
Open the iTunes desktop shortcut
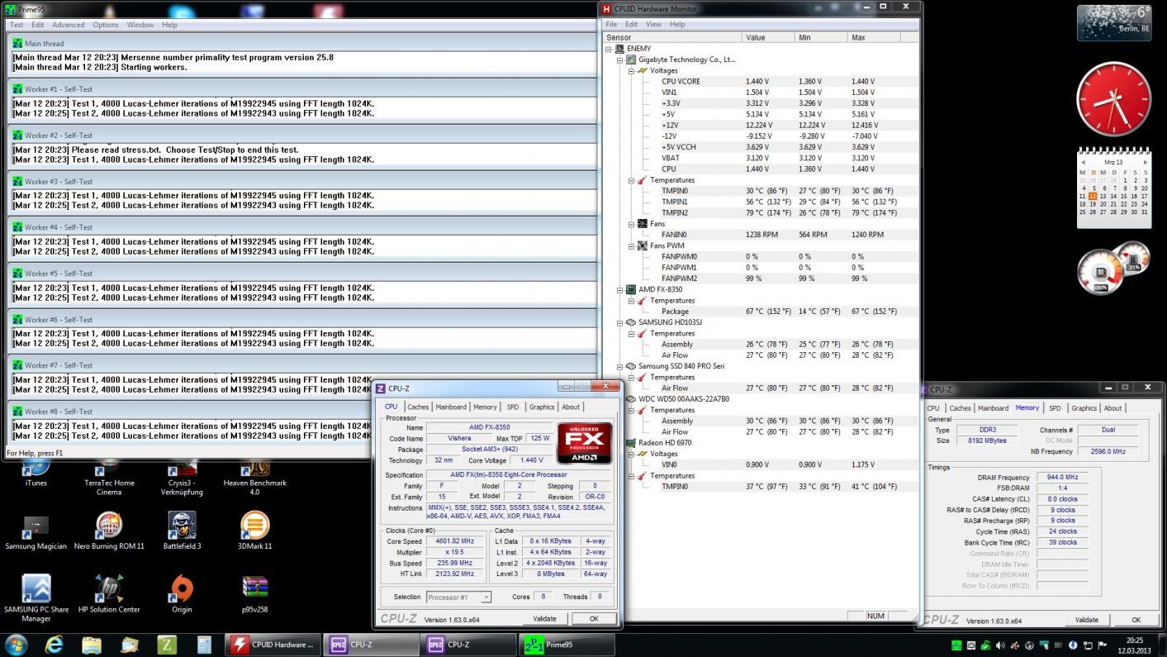36,474
